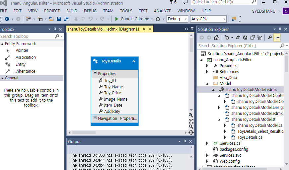Click Refresh icon in Solution Explorer
Viewport: 289px width, 170px height.
pos(245,38)
